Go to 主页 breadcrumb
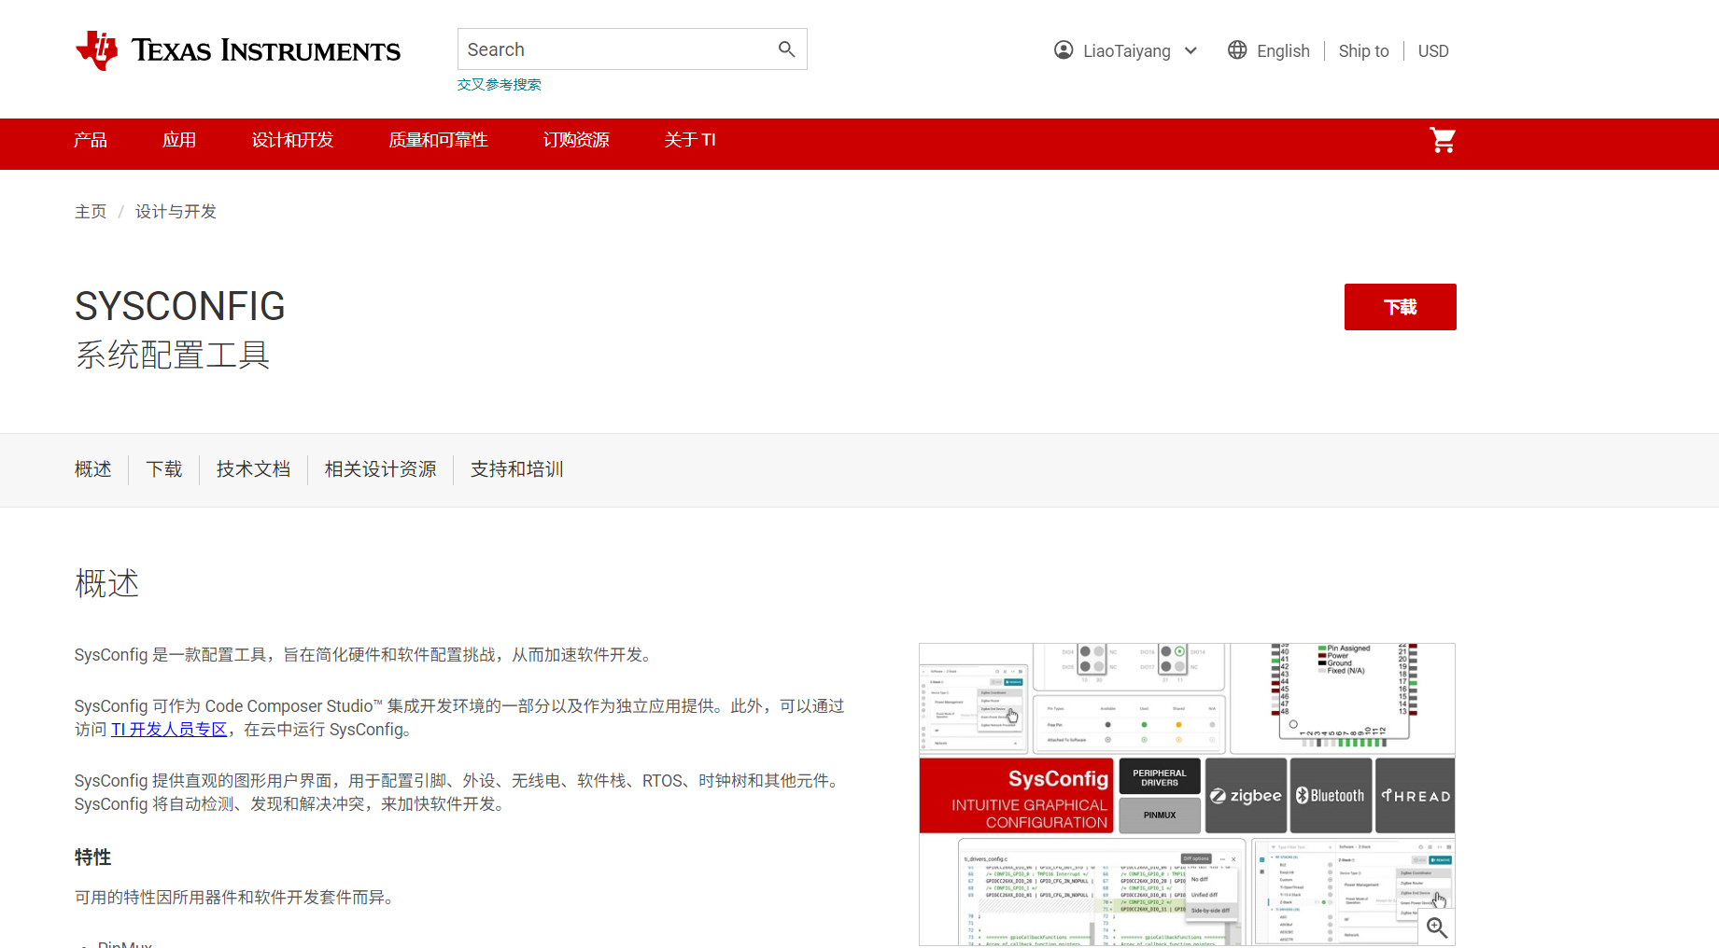The width and height of the screenshot is (1719, 948). pyautogui.click(x=91, y=212)
